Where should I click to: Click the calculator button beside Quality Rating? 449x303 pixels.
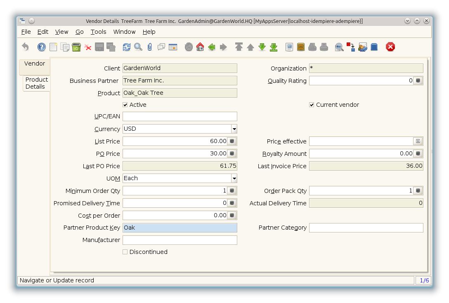point(418,81)
